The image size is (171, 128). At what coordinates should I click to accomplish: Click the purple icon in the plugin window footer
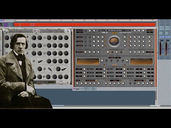[x=74, y=89]
